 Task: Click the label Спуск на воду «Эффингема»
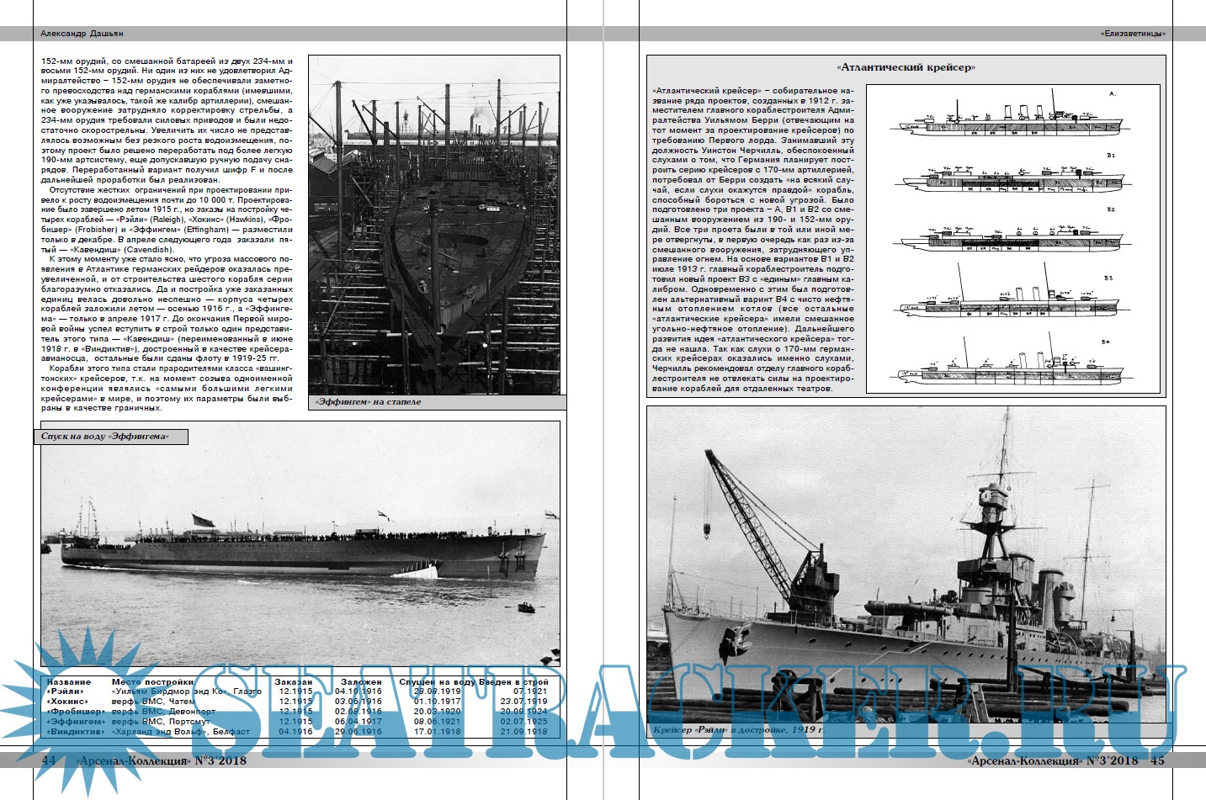[x=105, y=437]
